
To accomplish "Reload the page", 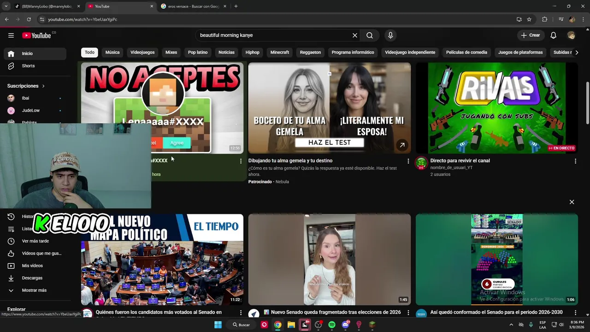I will coord(29,19).
